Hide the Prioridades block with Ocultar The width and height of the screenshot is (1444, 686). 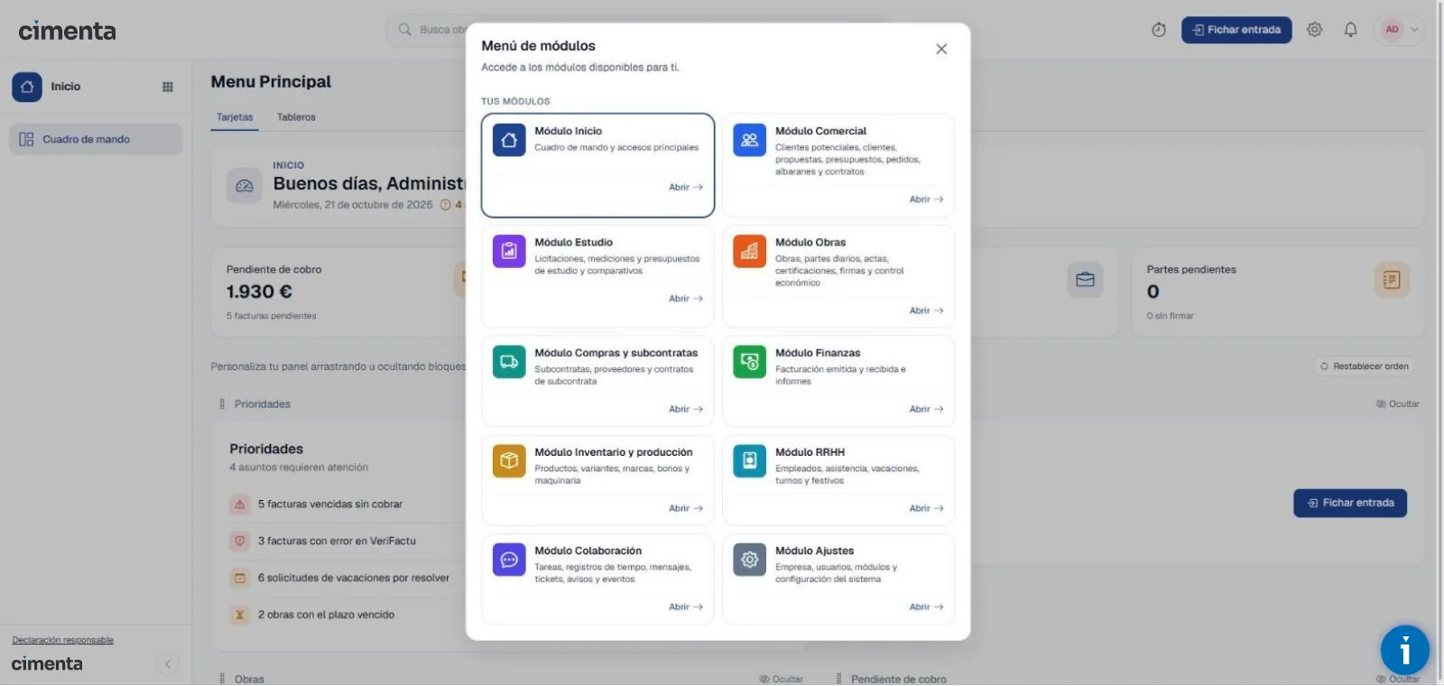point(1397,404)
